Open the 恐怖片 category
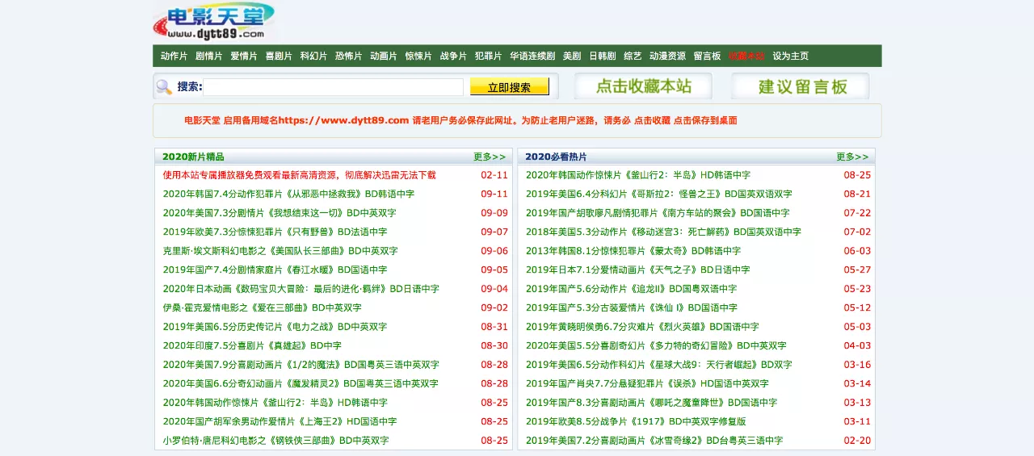Screen dimensions: 1034x456 pos(349,56)
